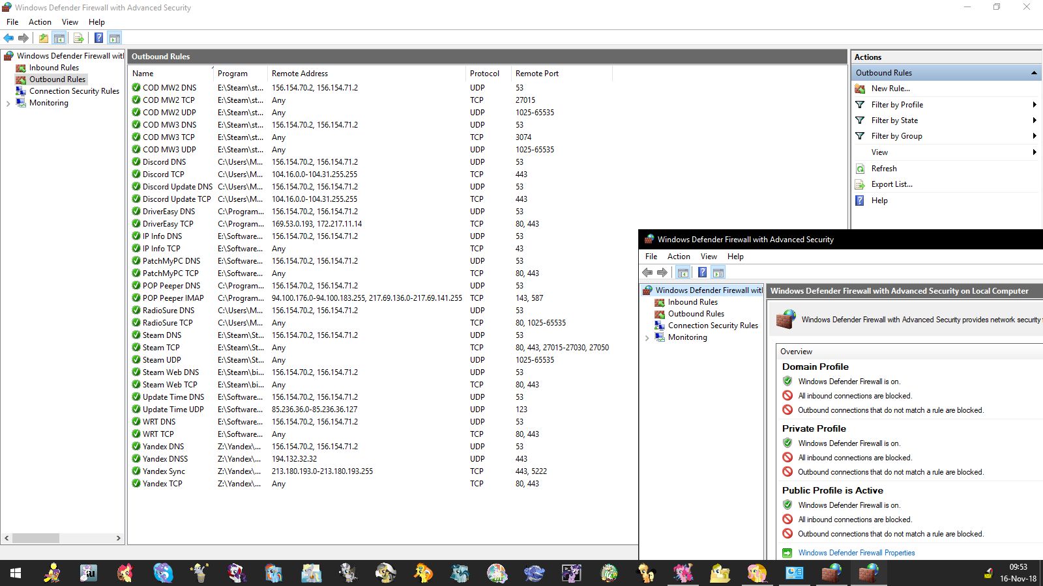Click the Forward arrow in front window toolbar
This screenshot has width=1043, height=586.
click(x=662, y=272)
